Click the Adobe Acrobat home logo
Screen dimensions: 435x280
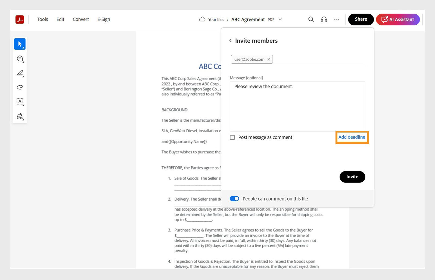click(19, 19)
